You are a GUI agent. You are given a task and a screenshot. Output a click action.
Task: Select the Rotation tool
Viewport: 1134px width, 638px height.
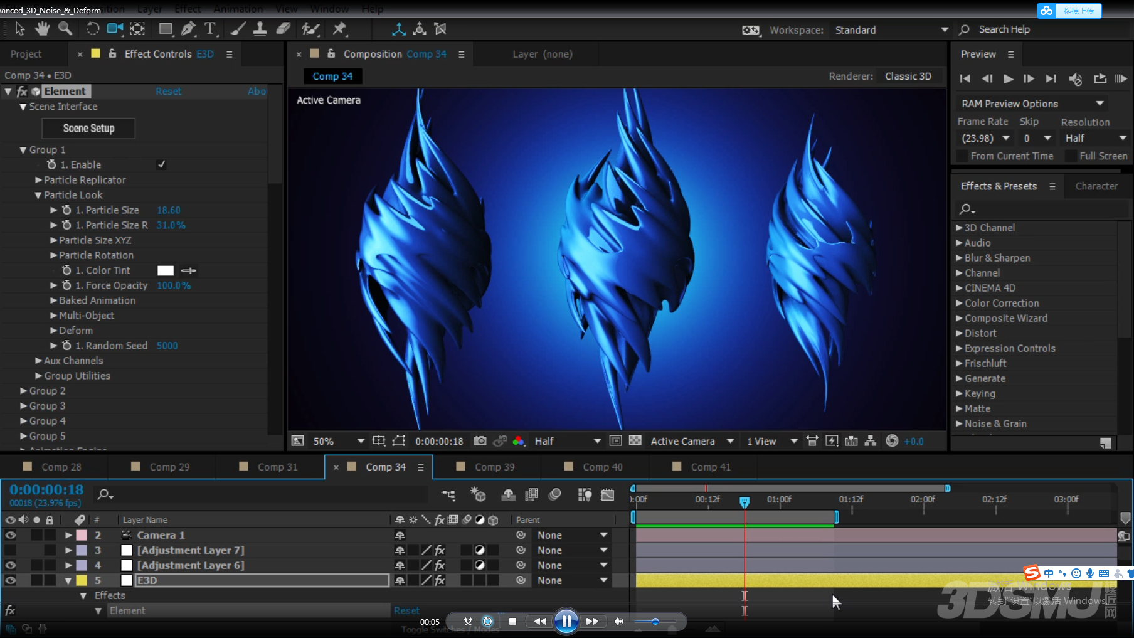pyautogui.click(x=92, y=29)
